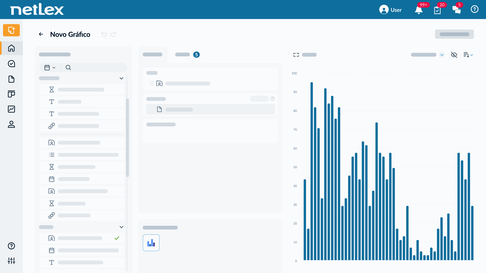486x273 pixels.
Task: Click the highlighted document row in middle panel
Action: [210, 109]
